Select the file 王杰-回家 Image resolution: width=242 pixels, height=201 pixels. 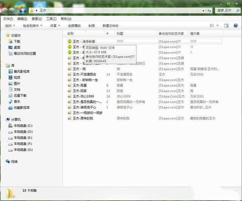[79, 91]
